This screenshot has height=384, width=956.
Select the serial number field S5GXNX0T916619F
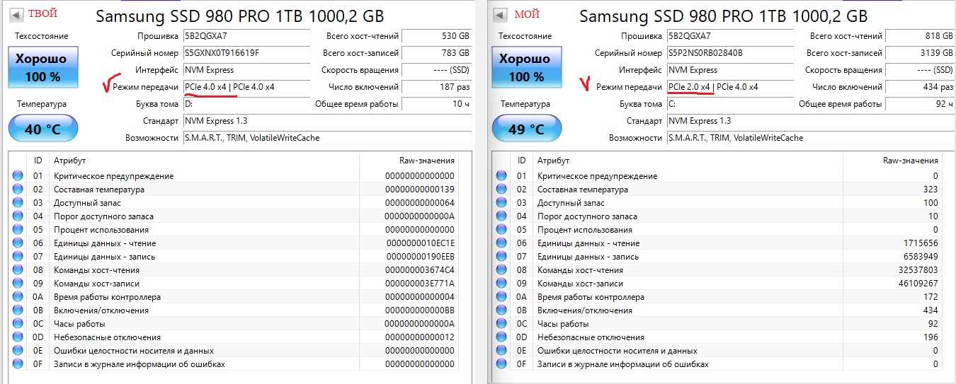[246, 53]
